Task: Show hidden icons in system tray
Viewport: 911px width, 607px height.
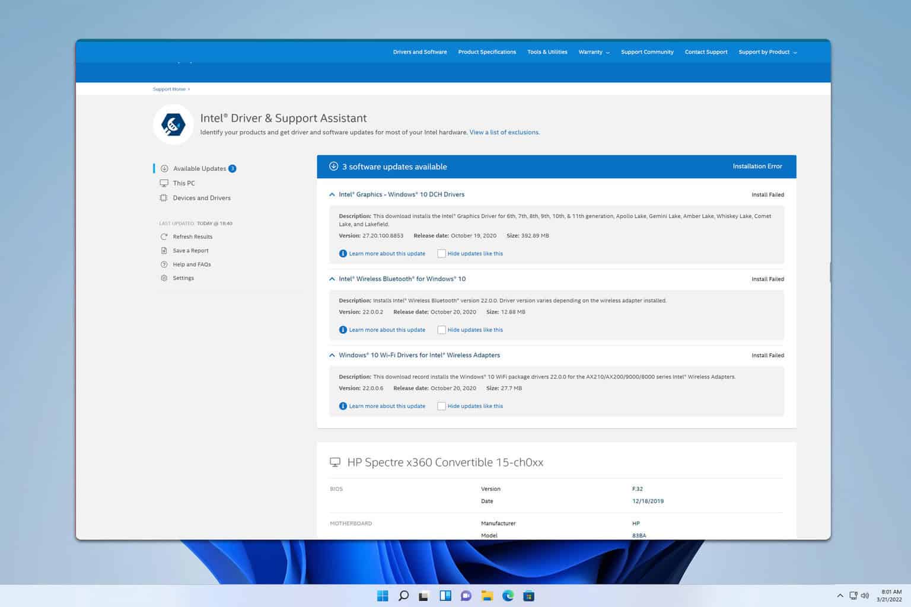Action: tap(840, 596)
